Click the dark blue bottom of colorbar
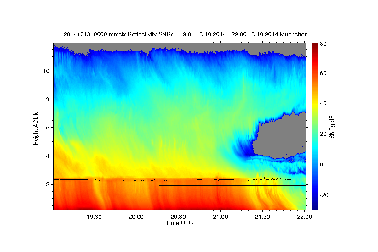Viewport: 378px width, 252px height. (x=315, y=207)
